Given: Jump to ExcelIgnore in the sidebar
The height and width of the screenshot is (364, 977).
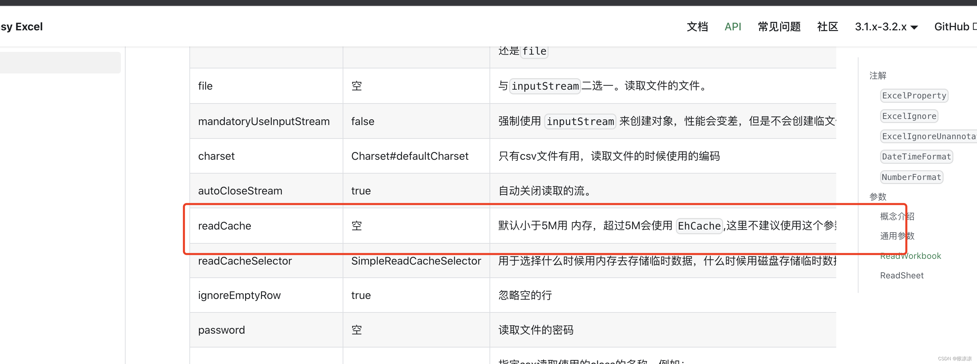Looking at the screenshot, I should [909, 116].
